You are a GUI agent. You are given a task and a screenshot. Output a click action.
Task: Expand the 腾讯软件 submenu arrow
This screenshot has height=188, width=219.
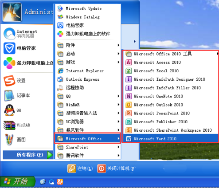118,156
